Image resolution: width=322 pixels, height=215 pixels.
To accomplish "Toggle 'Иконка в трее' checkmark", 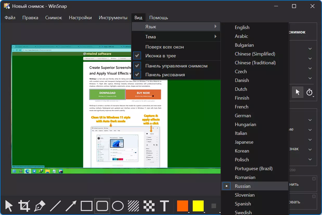I will click(137, 56).
